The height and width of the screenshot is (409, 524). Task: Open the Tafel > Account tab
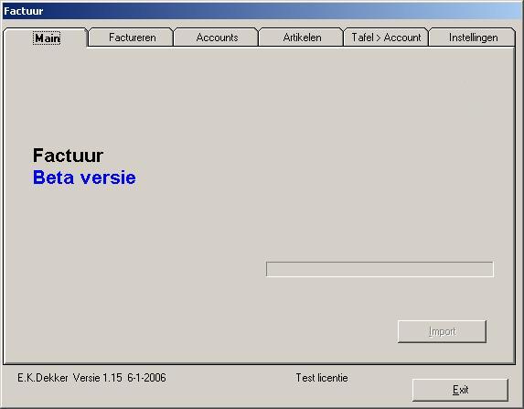(x=386, y=38)
